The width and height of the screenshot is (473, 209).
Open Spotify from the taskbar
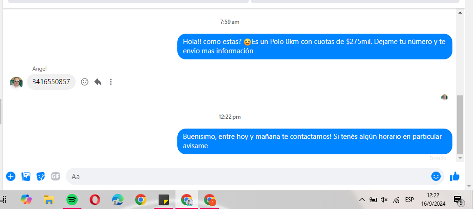click(x=72, y=200)
